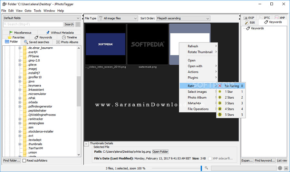Click the Find keyword... button

pos(265,160)
